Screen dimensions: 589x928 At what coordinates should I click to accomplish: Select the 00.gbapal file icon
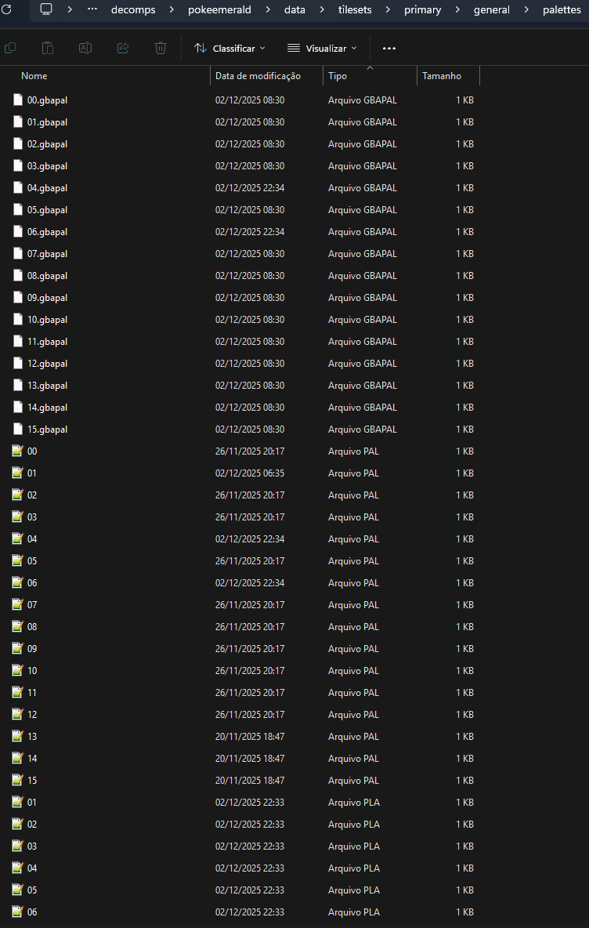pyautogui.click(x=19, y=100)
